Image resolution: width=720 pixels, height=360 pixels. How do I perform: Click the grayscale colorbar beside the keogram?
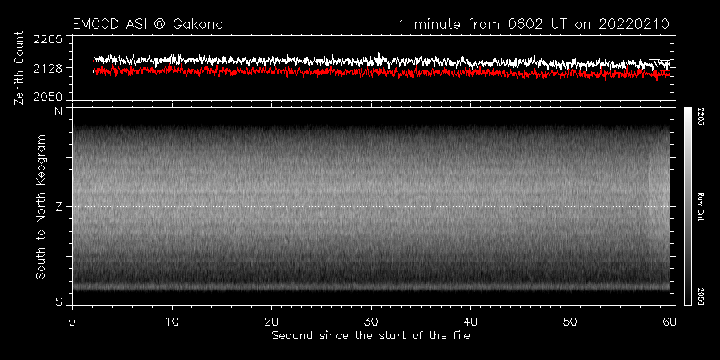(687, 206)
